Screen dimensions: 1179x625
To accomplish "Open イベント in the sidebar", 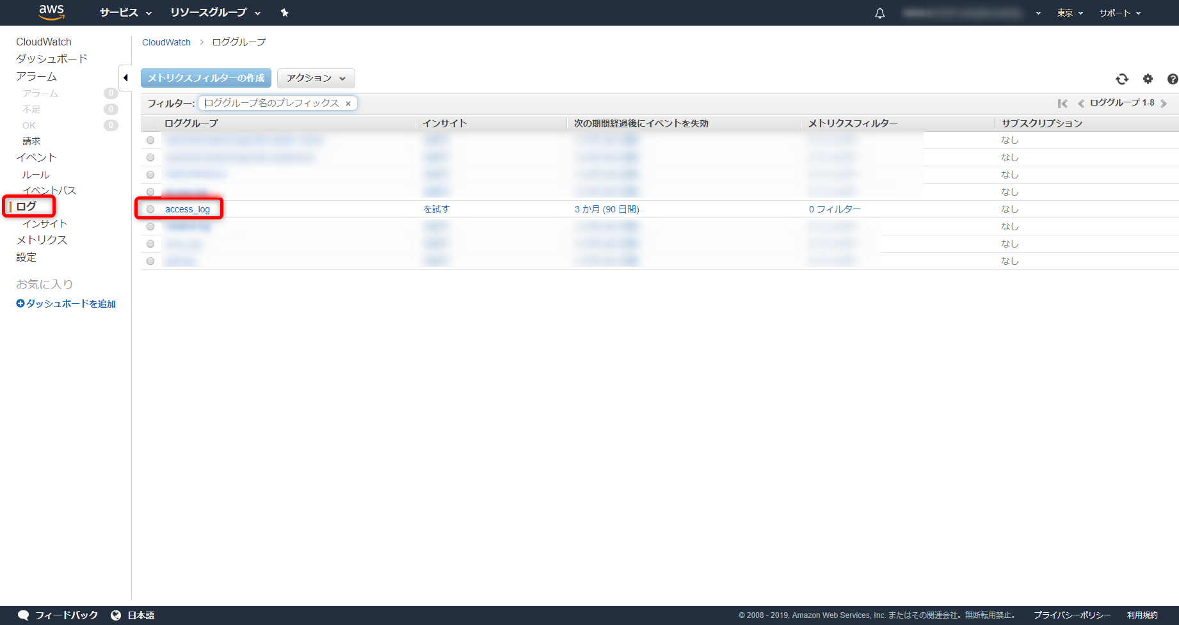I will pos(36,157).
